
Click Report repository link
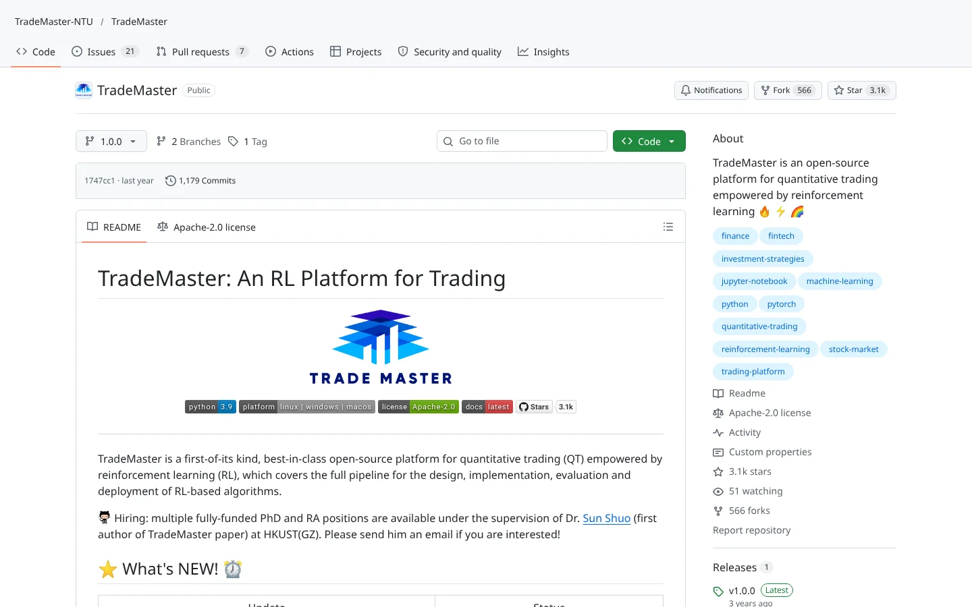tap(751, 530)
